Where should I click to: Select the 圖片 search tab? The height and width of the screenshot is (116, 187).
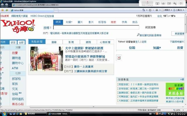(80, 22)
